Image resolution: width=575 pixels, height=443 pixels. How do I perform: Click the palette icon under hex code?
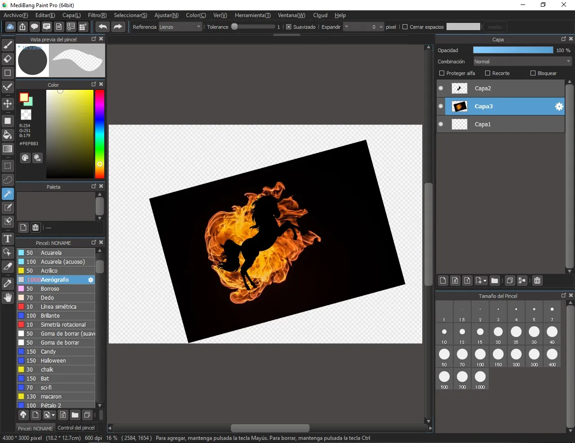[25, 158]
